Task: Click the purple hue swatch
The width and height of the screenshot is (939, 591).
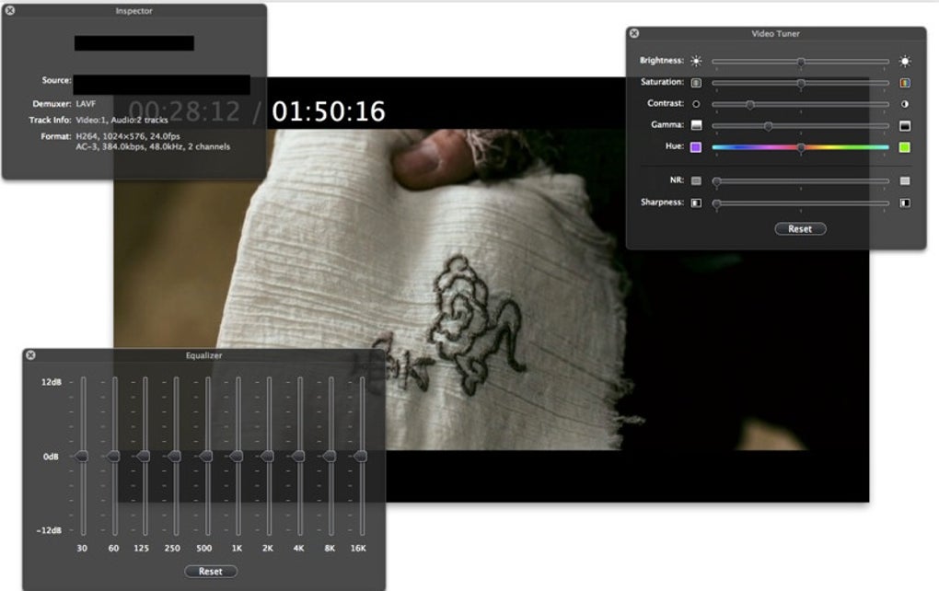Action: click(696, 147)
